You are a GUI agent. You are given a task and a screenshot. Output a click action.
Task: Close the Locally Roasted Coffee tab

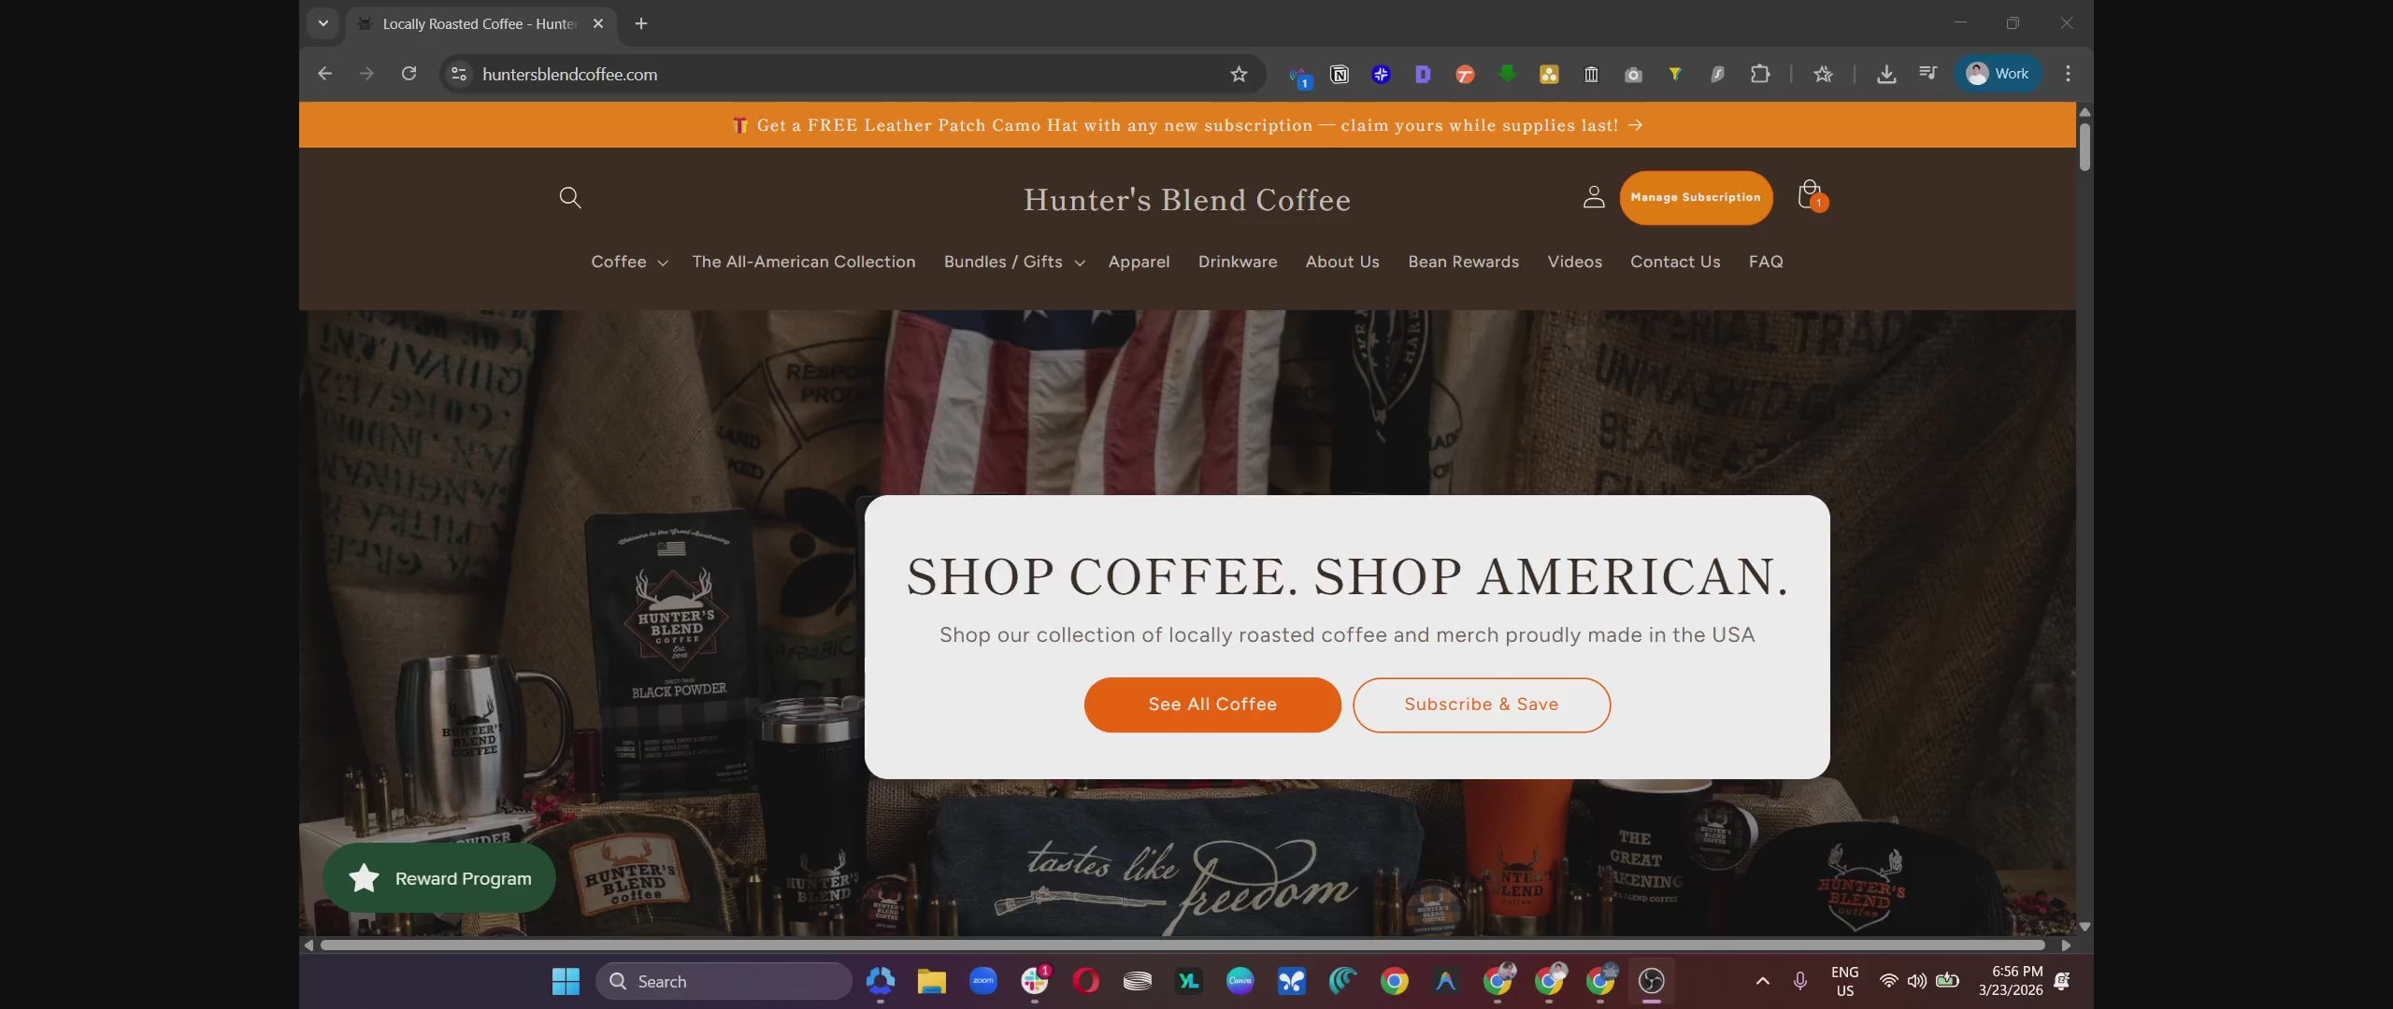(x=598, y=23)
